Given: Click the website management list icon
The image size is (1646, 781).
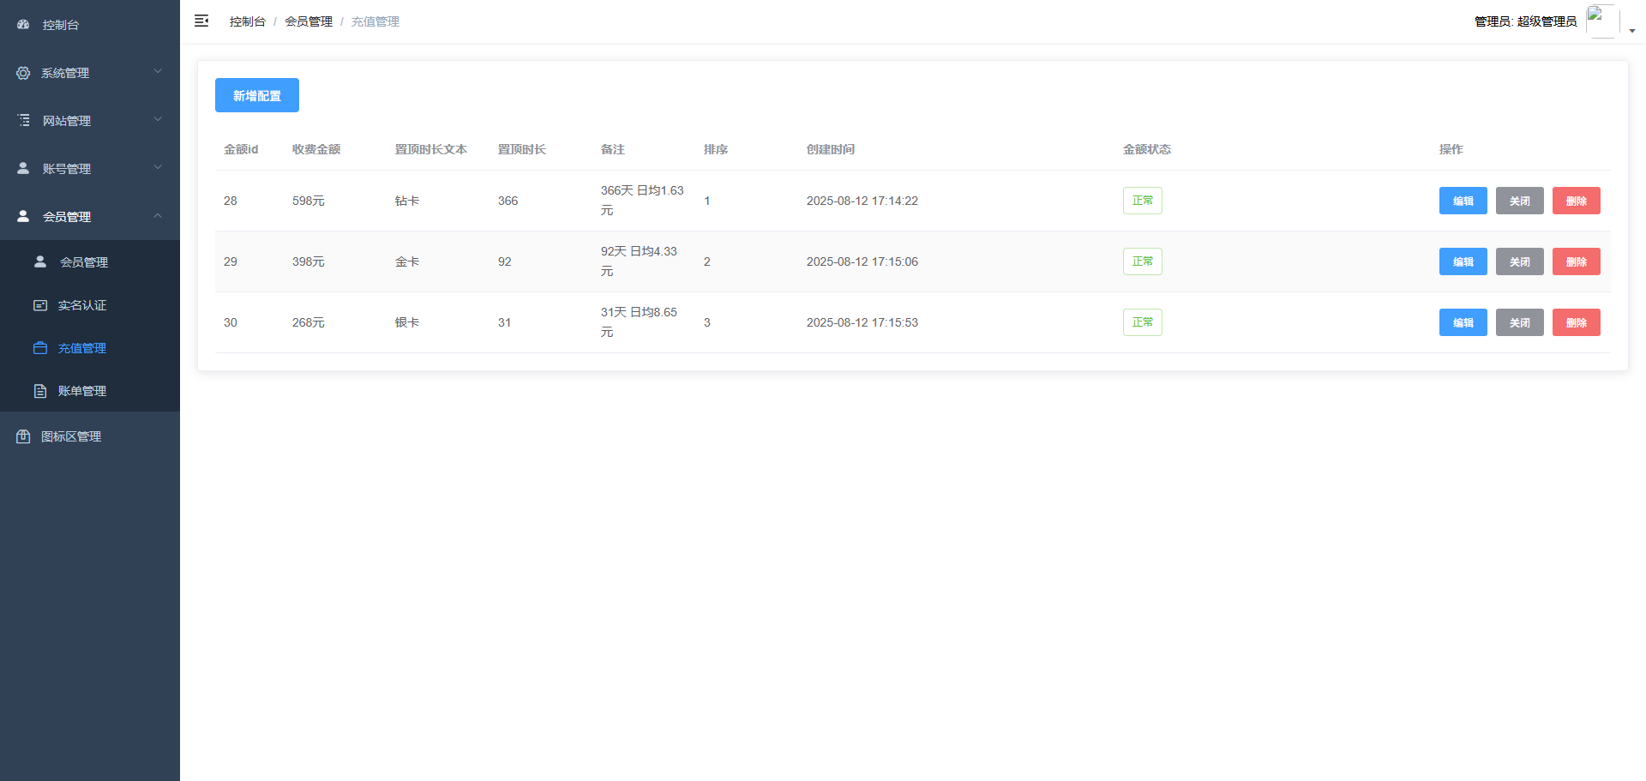Looking at the screenshot, I should [23, 121].
